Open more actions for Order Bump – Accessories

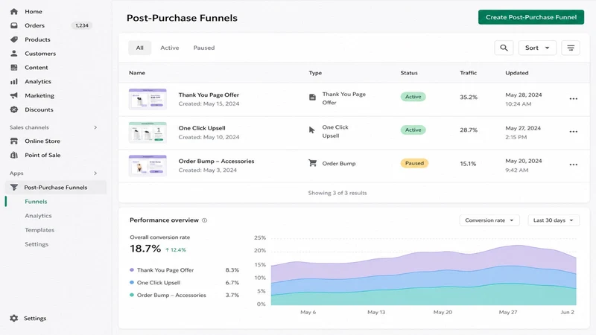[x=573, y=165]
